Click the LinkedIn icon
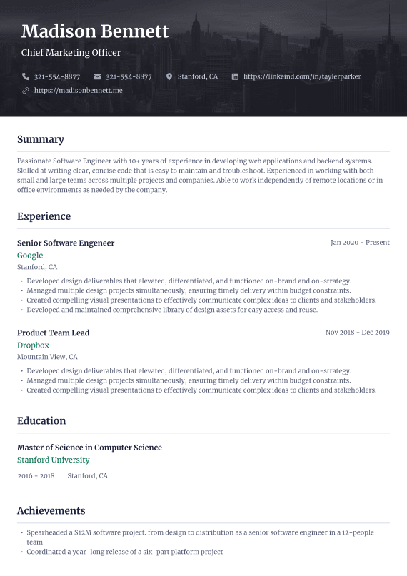Viewport: 407px width, 576px height. pos(235,76)
